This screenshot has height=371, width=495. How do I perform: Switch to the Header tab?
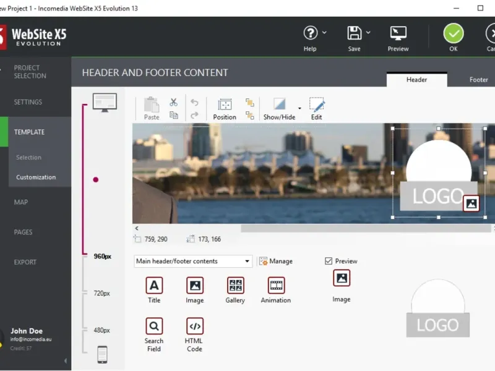[416, 80]
